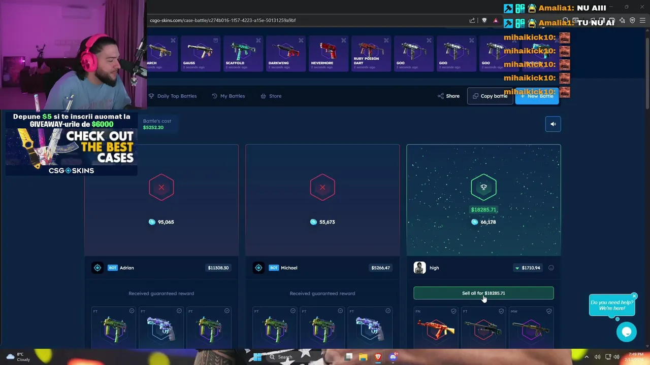The height and width of the screenshot is (365, 650).
Task: Start a New Battle
Action: pos(537,96)
